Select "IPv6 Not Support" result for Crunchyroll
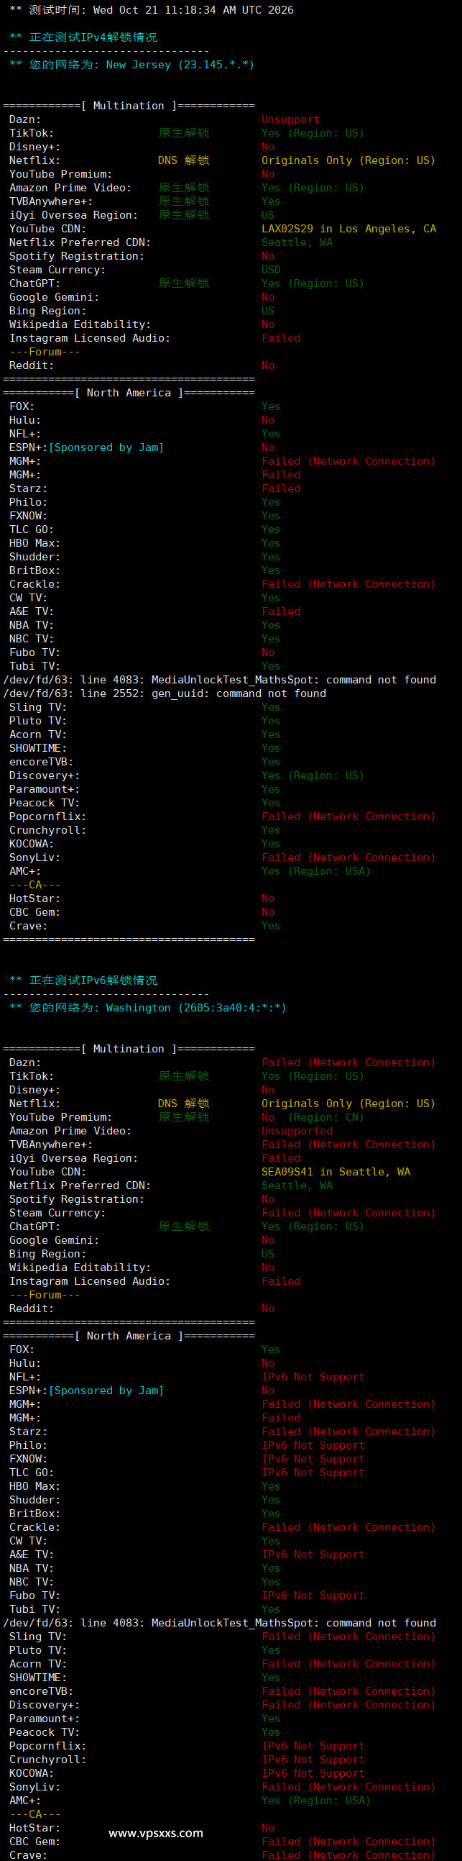Screen dimensions: 462x1861 [x=313, y=1760]
